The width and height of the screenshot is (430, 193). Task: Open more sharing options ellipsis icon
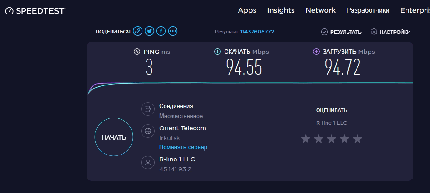tap(173, 31)
